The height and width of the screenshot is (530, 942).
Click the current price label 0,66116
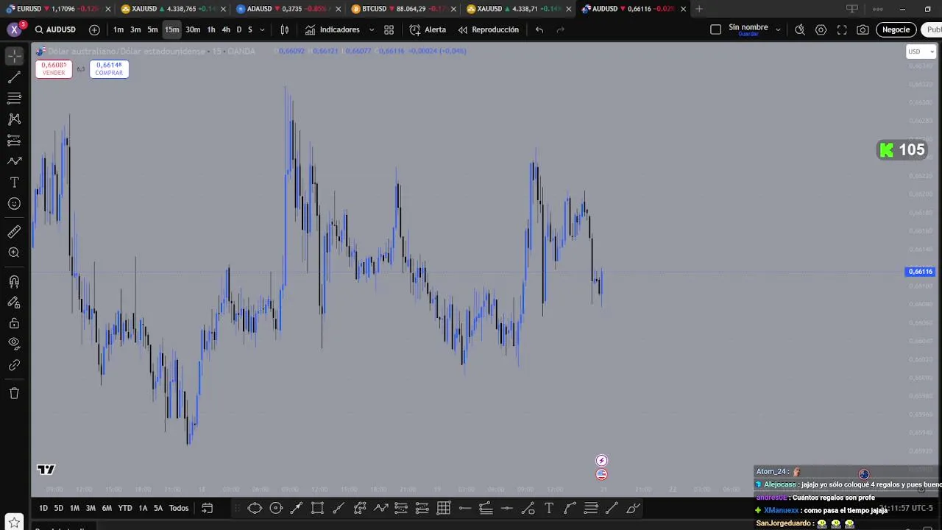point(920,272)
